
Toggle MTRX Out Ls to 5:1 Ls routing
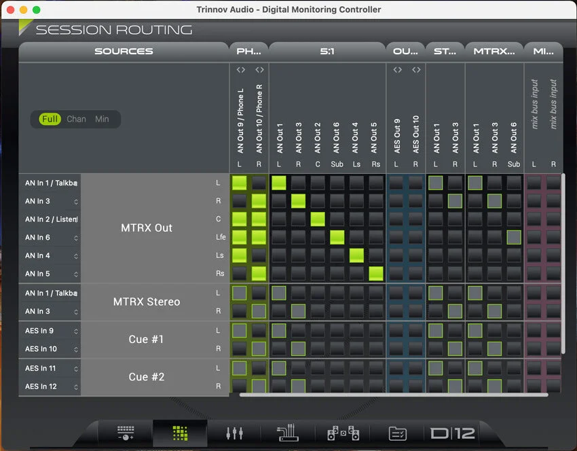point(356,255)
